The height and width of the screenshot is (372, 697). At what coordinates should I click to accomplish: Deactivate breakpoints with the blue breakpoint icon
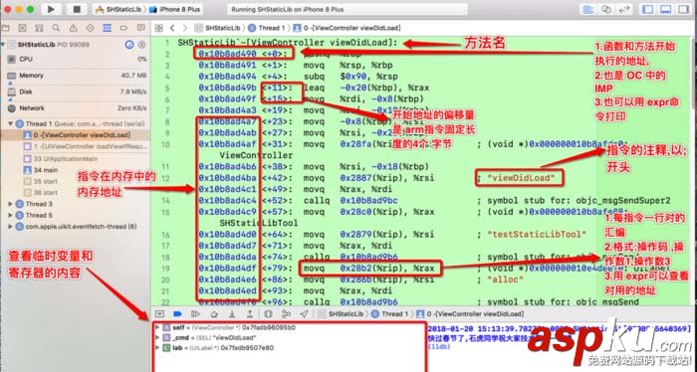click(x=177, y=314)
